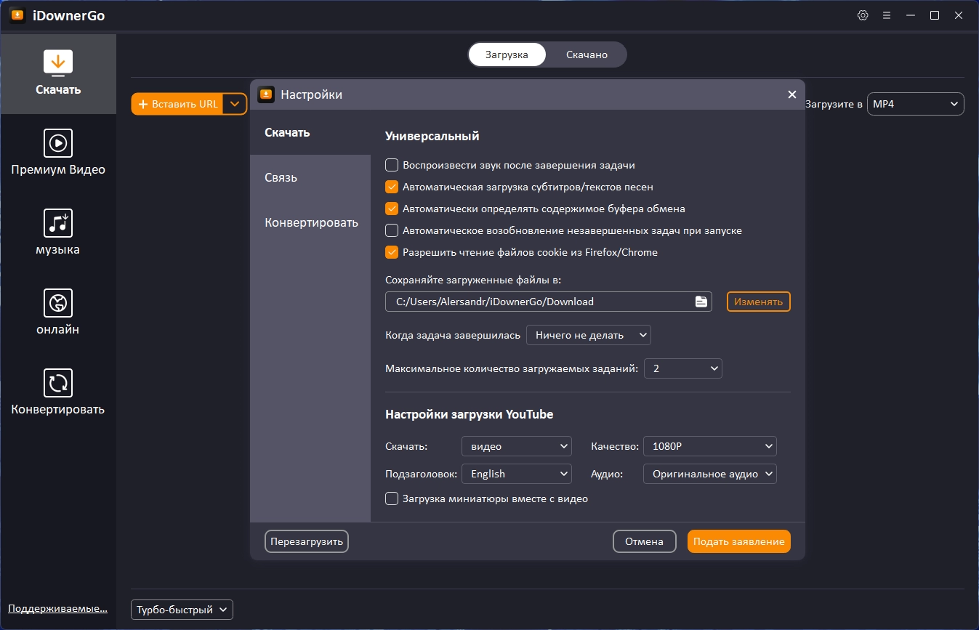Screen dimensions: 979x630
Task: Click the folder icon in save path field
Action: point(701,302)
